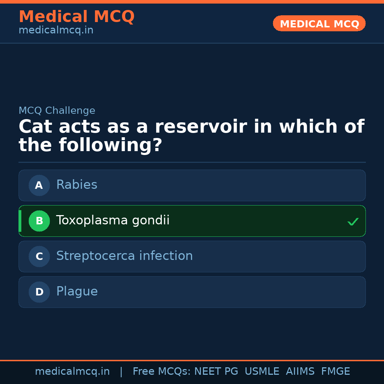Click the circular D badge icon
The image size is (384, 384).
tap(39, 292)
